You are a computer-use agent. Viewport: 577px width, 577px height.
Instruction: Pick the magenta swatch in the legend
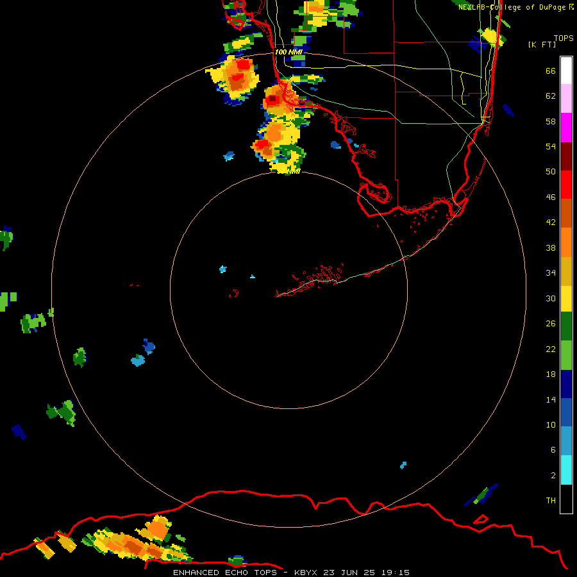click(x=566, y=128)
